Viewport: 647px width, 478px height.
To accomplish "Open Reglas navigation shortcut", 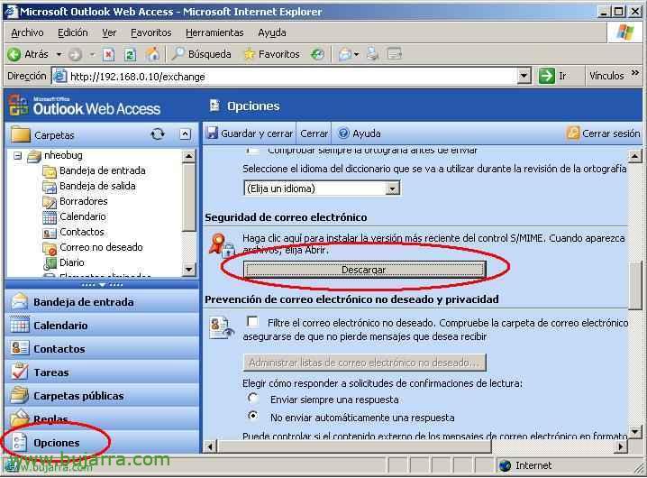I will pos(102,418).
